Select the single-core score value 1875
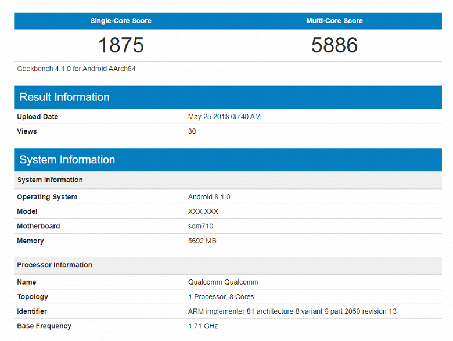 (121, 45)
